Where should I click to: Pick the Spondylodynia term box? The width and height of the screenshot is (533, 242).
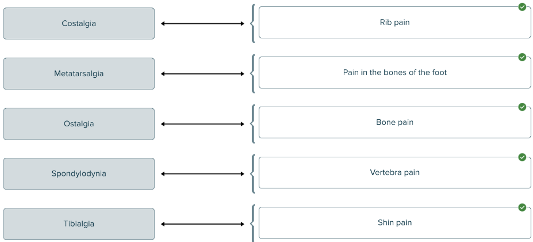tap(79, 174)
